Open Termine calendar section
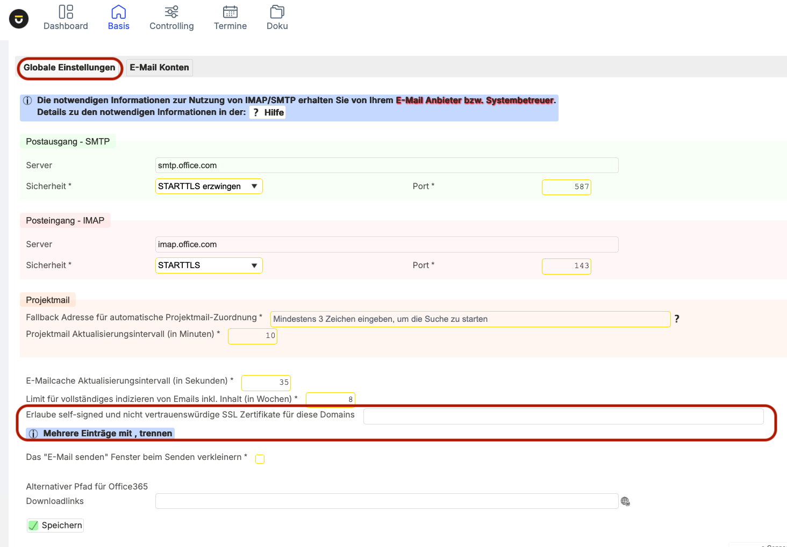 [230, 18]
